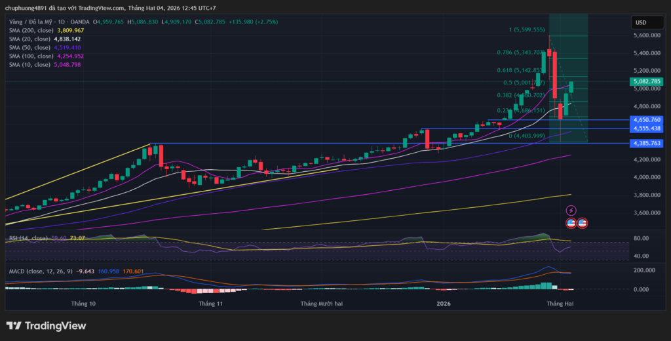Click the 2026 year marker on time axis
The image size is (671, 341).
coord(444,304)
